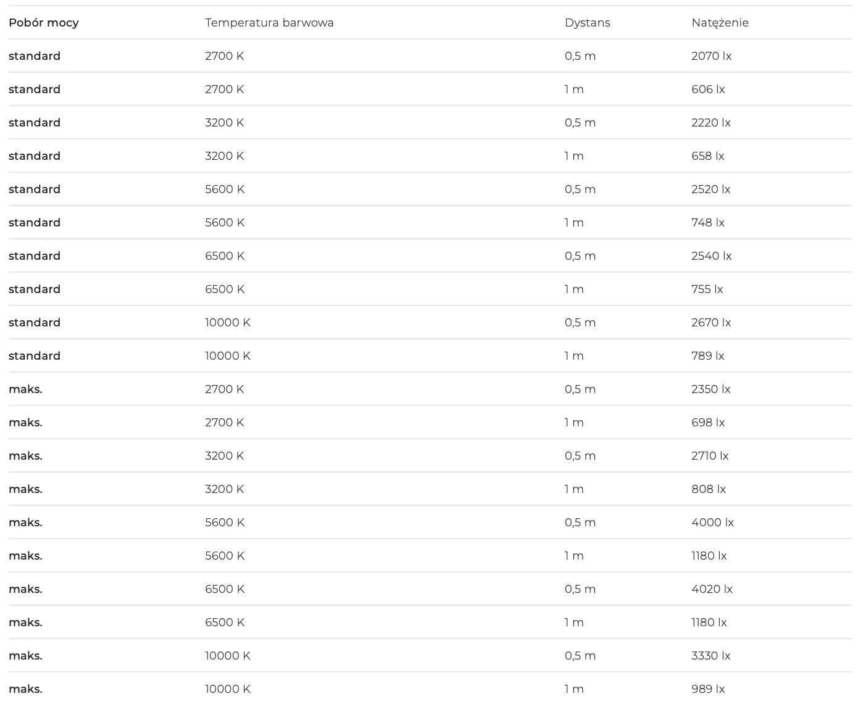Select the 4000 lx intensity value
Viewport: 858px width, 712px height.
[x=712, y=523]
